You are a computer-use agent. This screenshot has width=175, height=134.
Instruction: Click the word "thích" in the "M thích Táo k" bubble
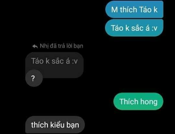128,9
